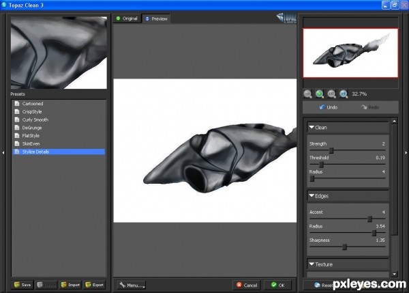The width and height of the screenshot is (409, 293).
Task: Select the SkinEven preset
Action: [59, 143]
